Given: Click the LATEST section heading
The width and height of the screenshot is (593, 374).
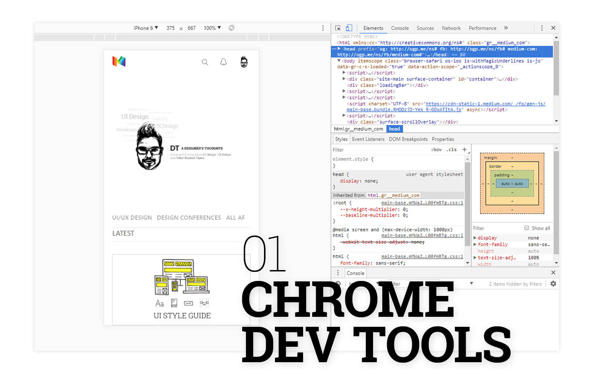Looking at the screenshot, I should 123,233.
